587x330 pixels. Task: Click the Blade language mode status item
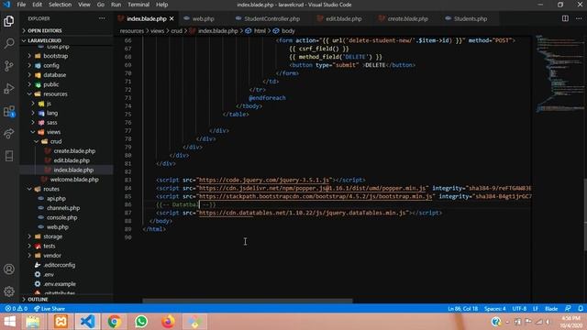[551, 309]
